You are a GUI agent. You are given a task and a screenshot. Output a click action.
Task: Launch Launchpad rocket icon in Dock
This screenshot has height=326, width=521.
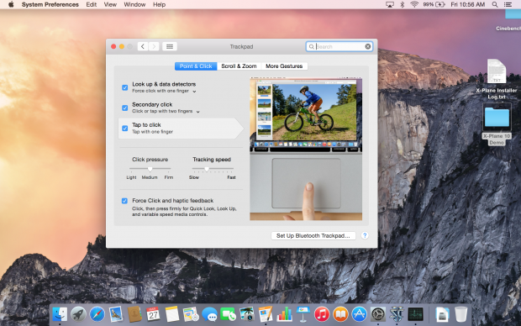tap(78, 314)
